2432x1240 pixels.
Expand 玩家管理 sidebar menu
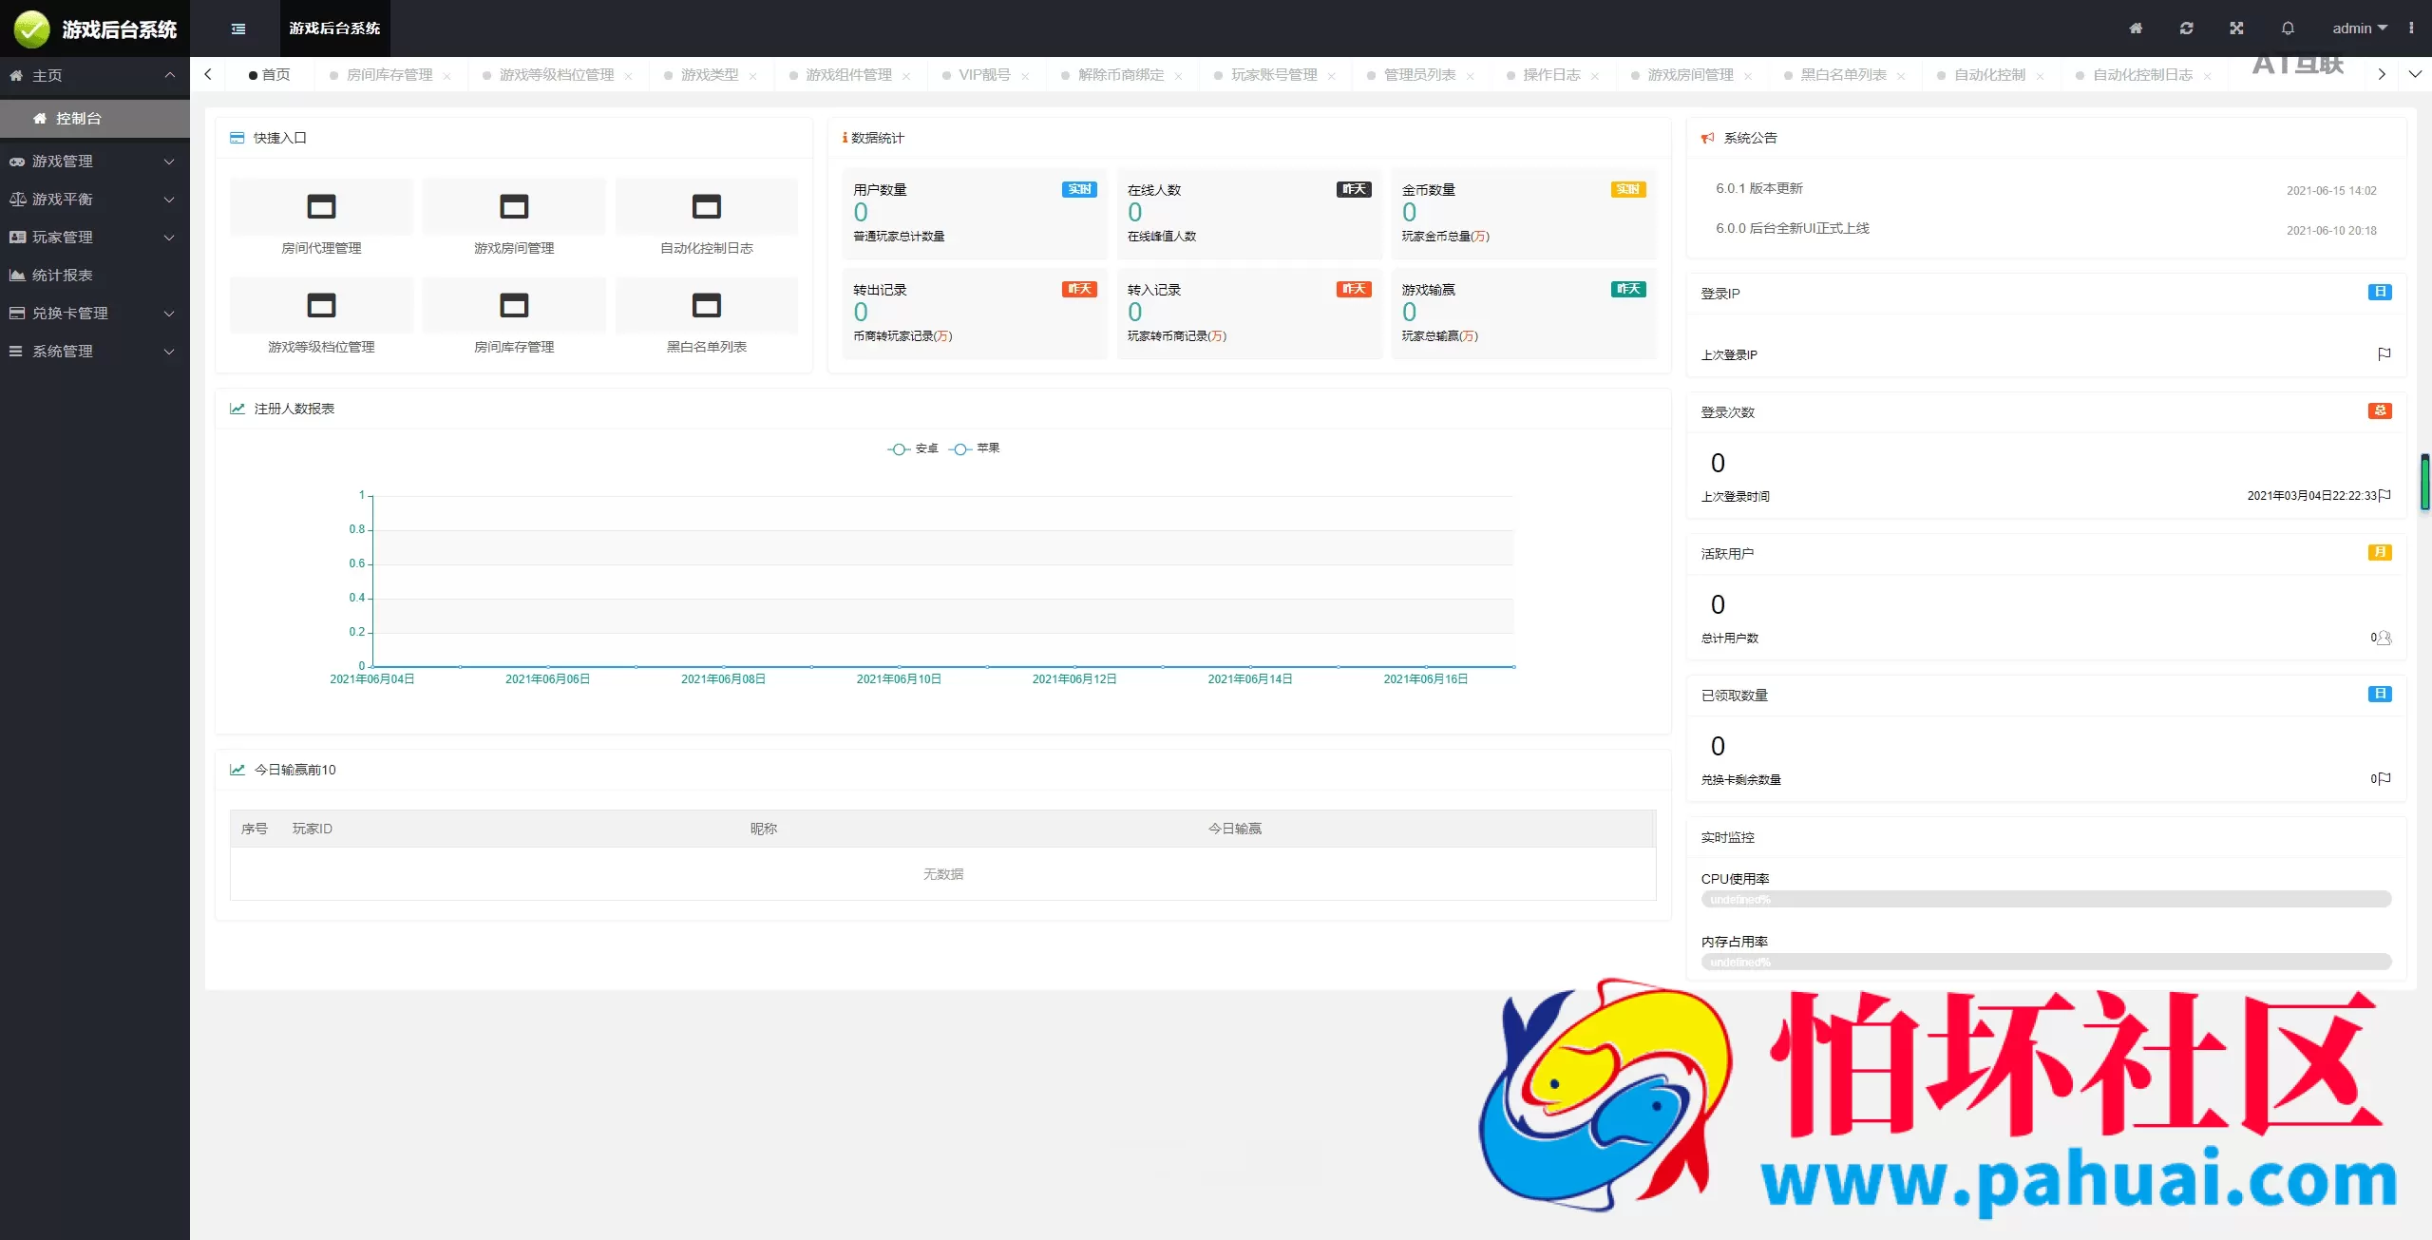coord(95,238)
